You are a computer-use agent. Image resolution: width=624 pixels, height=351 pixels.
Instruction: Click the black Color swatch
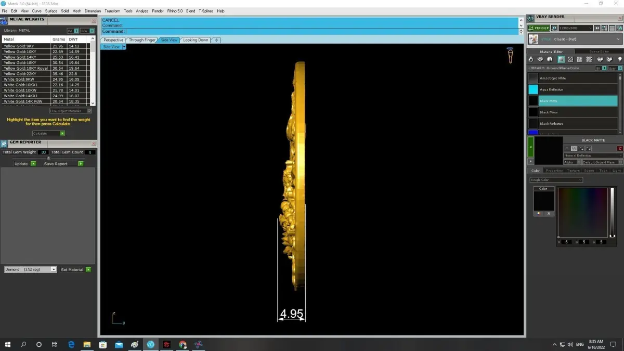pos(543,201)
